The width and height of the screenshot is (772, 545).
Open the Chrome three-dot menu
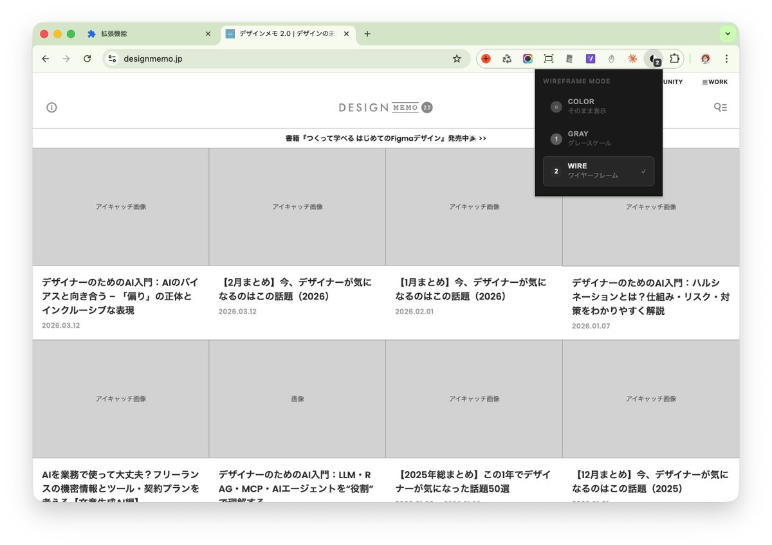pos(726,58)
